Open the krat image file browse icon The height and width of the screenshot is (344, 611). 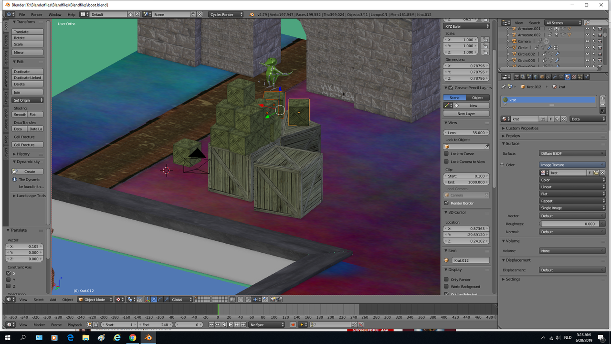click(596, 172)
